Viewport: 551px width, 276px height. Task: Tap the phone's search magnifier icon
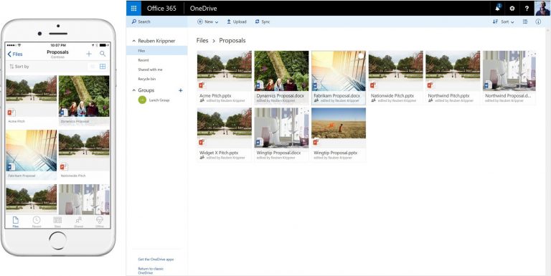[103, 54]
